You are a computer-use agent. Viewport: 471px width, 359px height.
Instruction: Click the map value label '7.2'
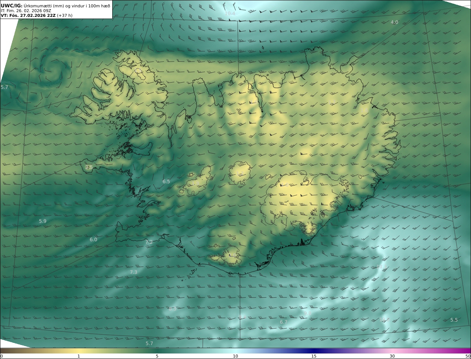tap(149, 242)
